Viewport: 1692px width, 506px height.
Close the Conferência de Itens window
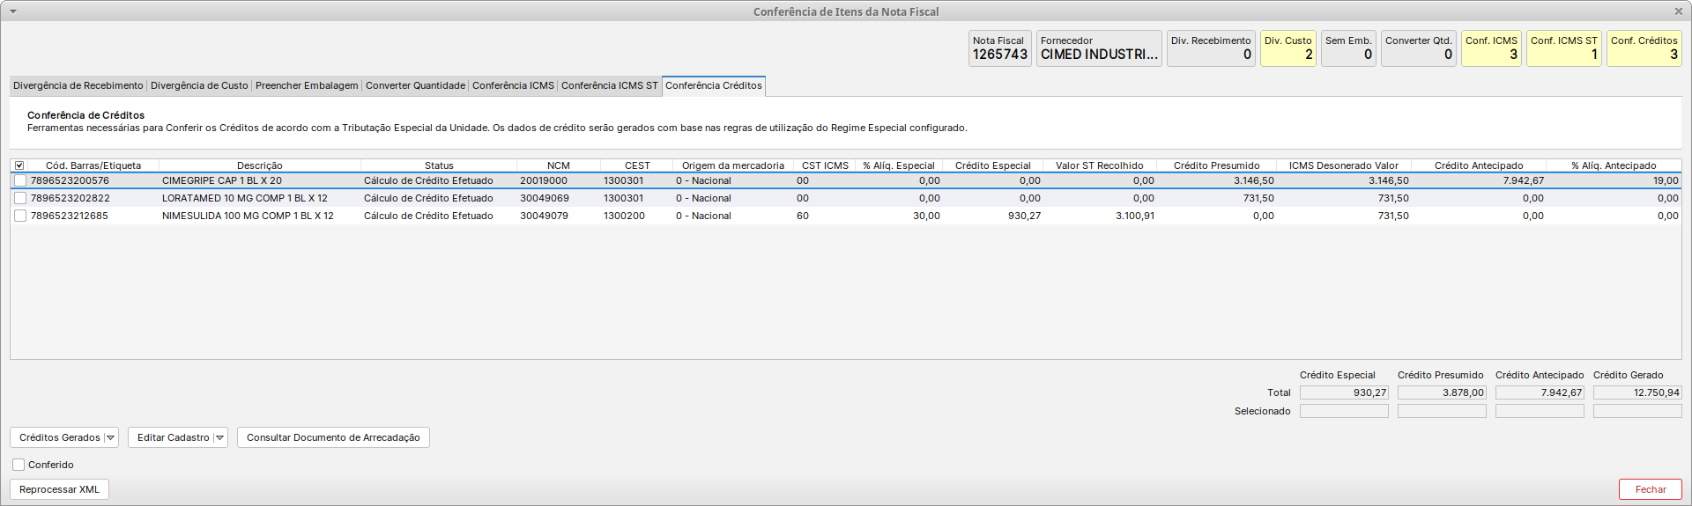tap(1678, 11)
